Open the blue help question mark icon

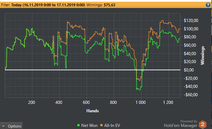208,5
